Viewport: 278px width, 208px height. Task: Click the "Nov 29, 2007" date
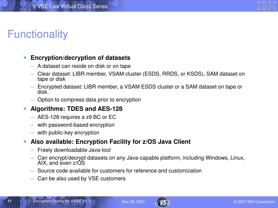(133, 202)
